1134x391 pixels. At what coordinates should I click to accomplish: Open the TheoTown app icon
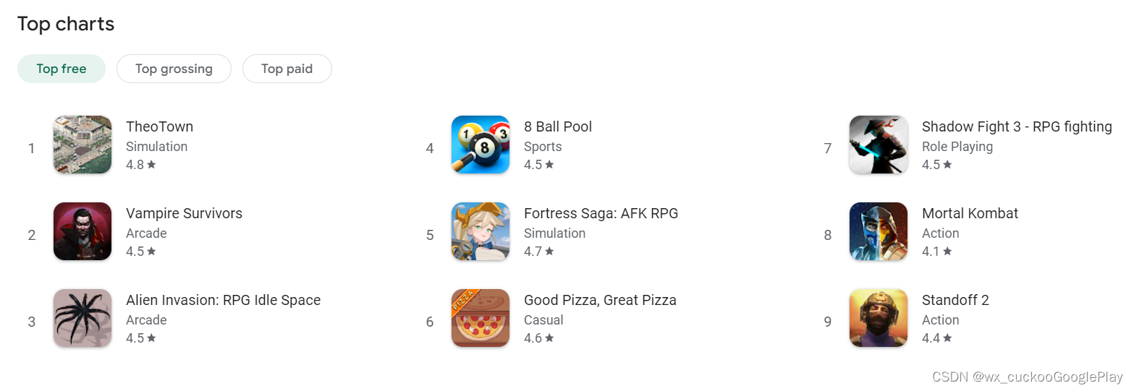coord(82,145)
